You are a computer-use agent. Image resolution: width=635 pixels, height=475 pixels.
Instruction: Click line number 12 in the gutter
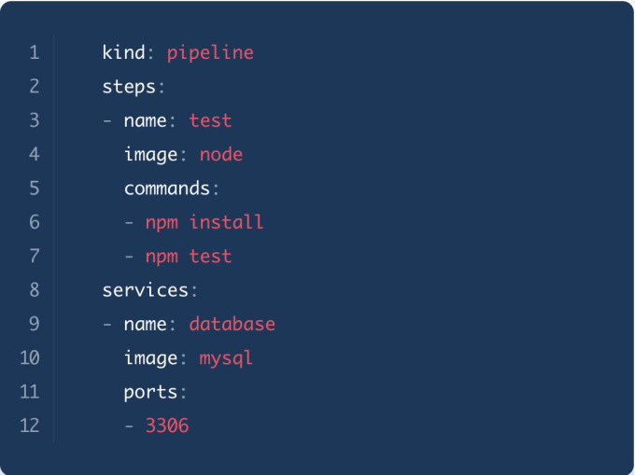point(29,426)
